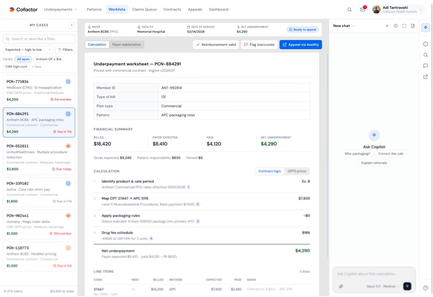Image resolution: width=433 pixels, height=297 pixels.
Task: Open the PCN-339102 Aetna case card
Action: click(x=39, y=192)
